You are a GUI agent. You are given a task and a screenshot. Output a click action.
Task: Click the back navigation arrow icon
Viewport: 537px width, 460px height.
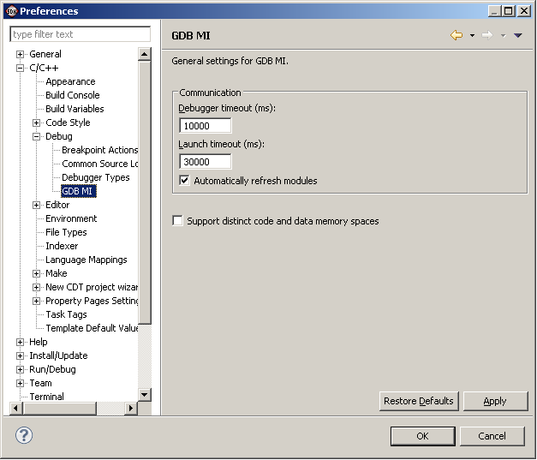point(456,35)
